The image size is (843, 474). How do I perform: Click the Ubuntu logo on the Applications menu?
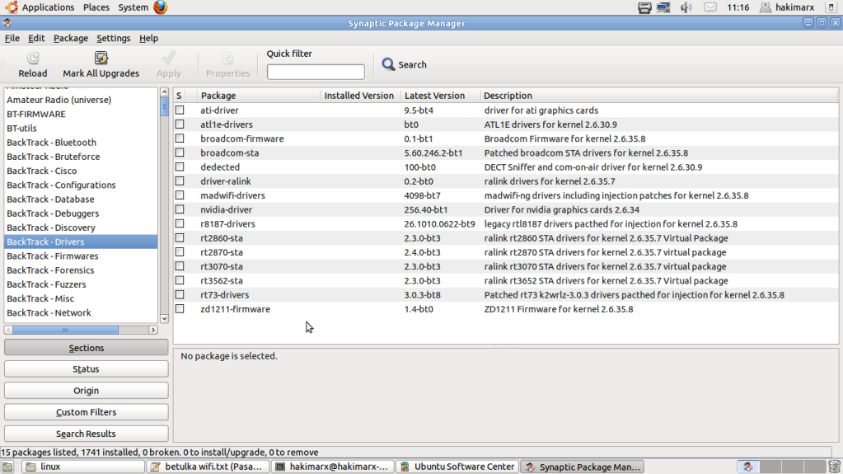pyautogui.click(x=12, y=7)
